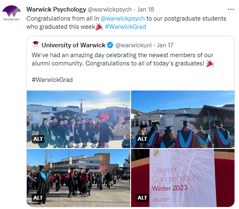Click the blue verified badge icon
This screenshot has width=239, height=209.
110,45
